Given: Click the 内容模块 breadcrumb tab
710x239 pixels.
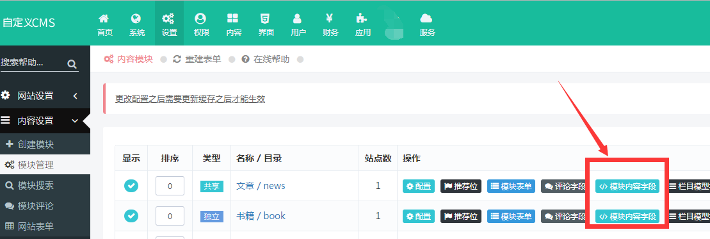Looking at the screenshot, I should point(129,59).
